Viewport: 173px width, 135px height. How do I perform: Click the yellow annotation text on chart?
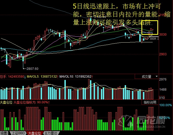[x=115, y=14]
